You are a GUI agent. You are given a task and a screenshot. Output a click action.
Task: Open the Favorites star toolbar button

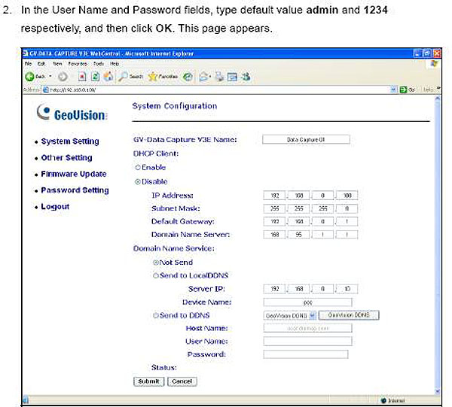click(163, 77)
